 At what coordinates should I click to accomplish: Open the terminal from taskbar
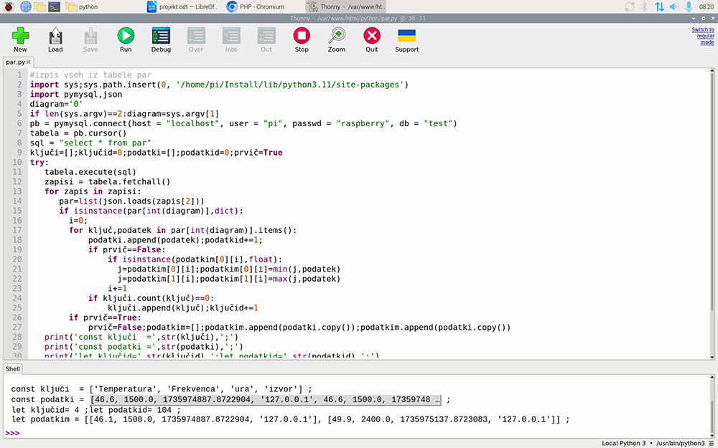click(x=55, y=6)
